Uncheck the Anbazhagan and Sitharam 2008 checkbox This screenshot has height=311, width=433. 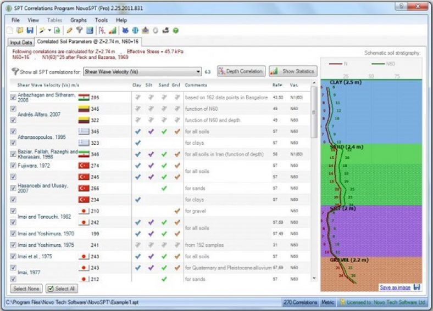(13, 97)
